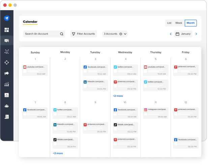Screen dimensions: 209x165
Task: Click the Filter Accounts button
Action: click(x=84, y=34)
